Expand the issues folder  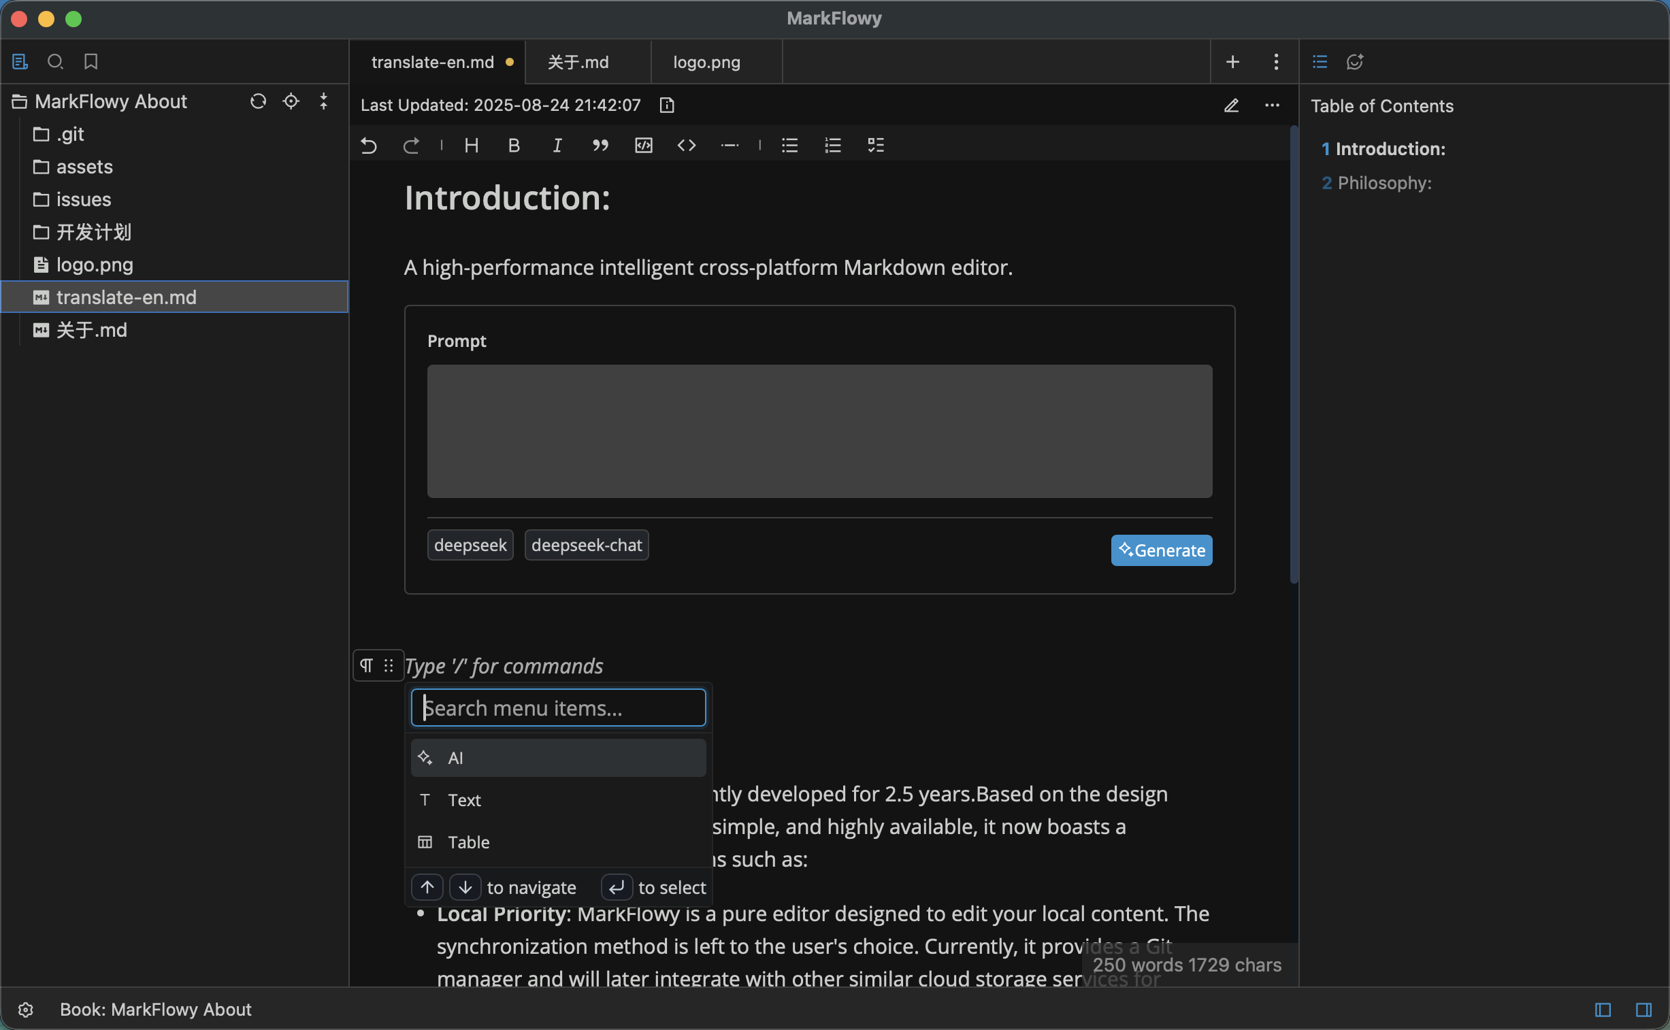tap(83, 199)
